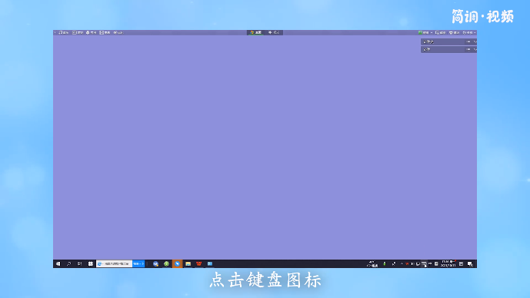530x298 pixels.
Task: Open the green icon dropdown arrow top-right toolbar
Action: (432, 33)
